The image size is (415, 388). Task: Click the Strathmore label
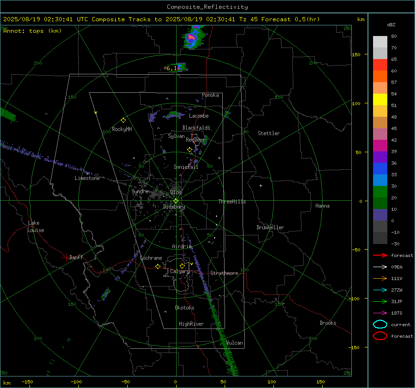point(224,273)
